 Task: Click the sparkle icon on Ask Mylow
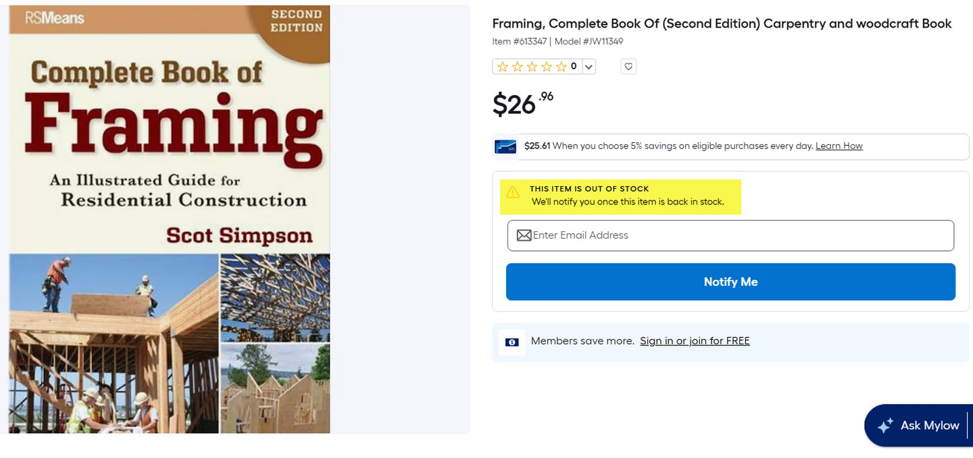(x=885, y=426)
